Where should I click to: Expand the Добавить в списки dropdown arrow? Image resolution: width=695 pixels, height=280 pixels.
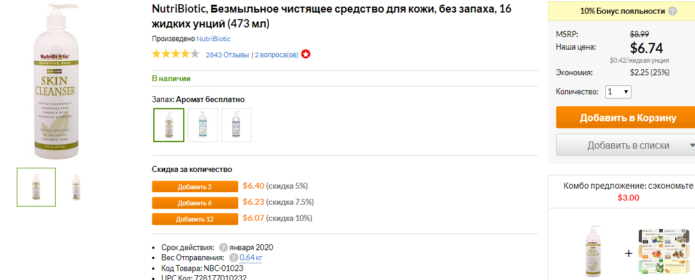pos(691,146)
